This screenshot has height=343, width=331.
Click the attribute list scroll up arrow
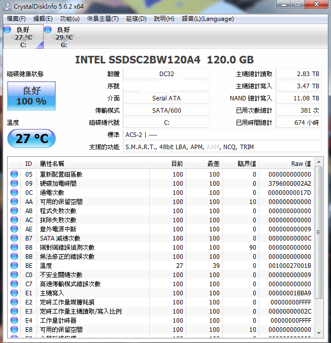tap(319, 162)
